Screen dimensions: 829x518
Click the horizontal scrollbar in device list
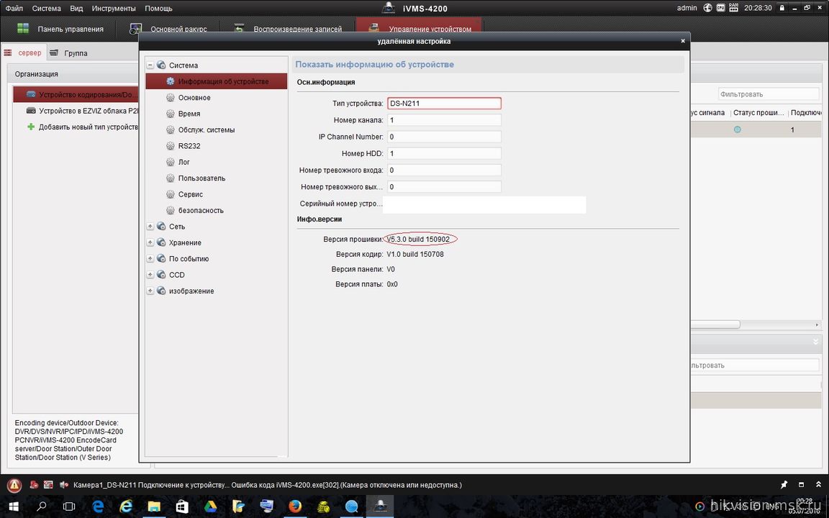[x=715, y=324]
